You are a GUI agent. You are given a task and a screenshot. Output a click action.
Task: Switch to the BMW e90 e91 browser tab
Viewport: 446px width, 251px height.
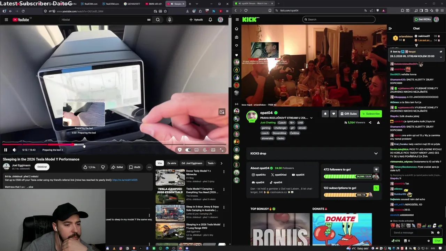(x=153, y=4)
